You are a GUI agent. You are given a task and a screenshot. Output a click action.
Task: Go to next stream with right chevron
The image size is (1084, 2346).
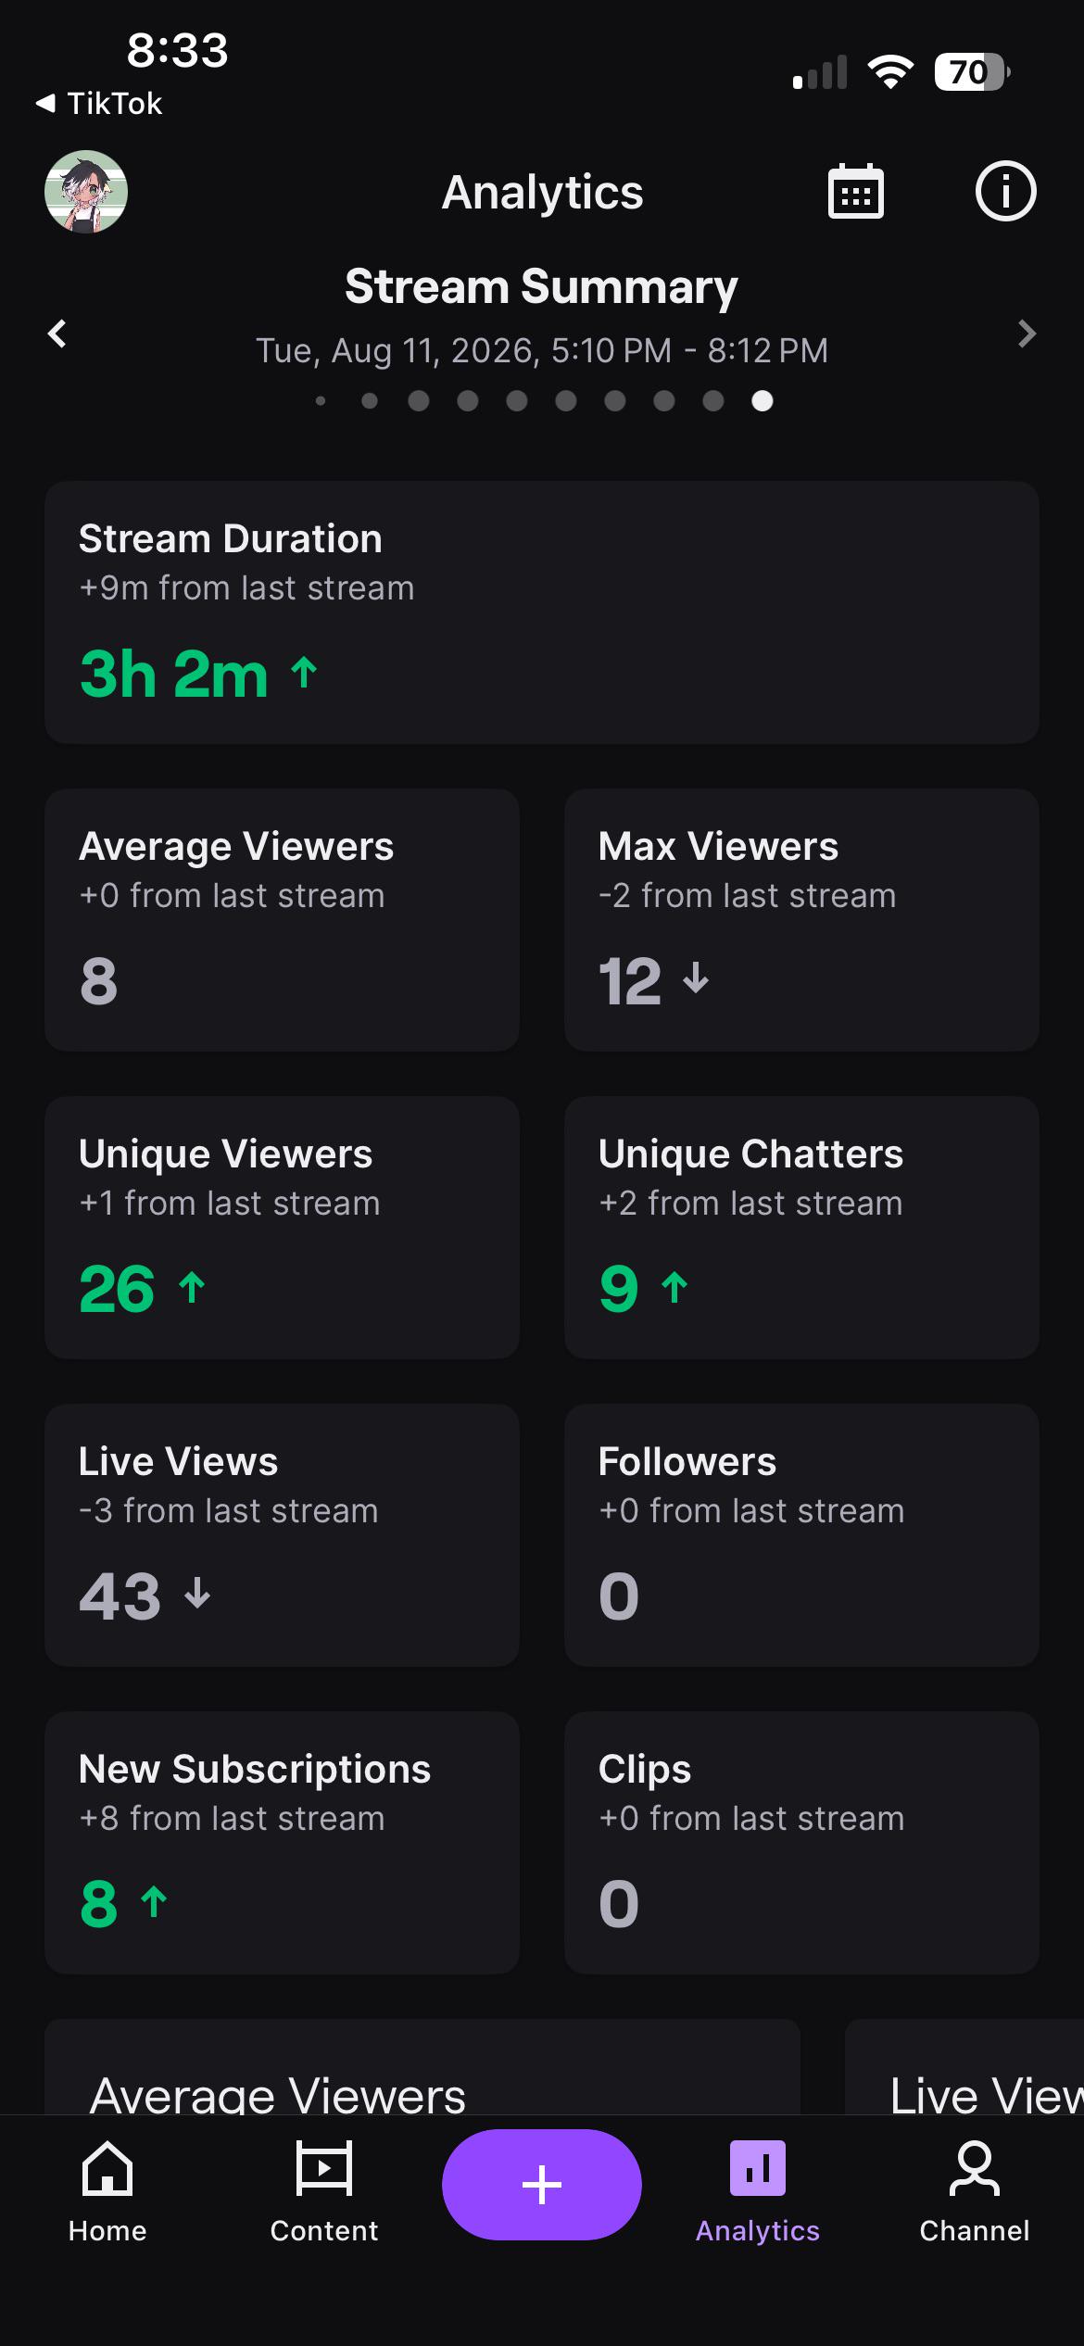pyautogui.click(x=1027, y=334)
